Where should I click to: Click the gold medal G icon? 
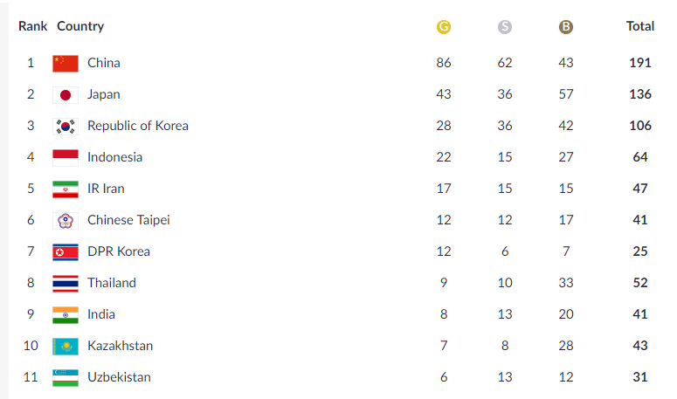[x=444, y=27]
